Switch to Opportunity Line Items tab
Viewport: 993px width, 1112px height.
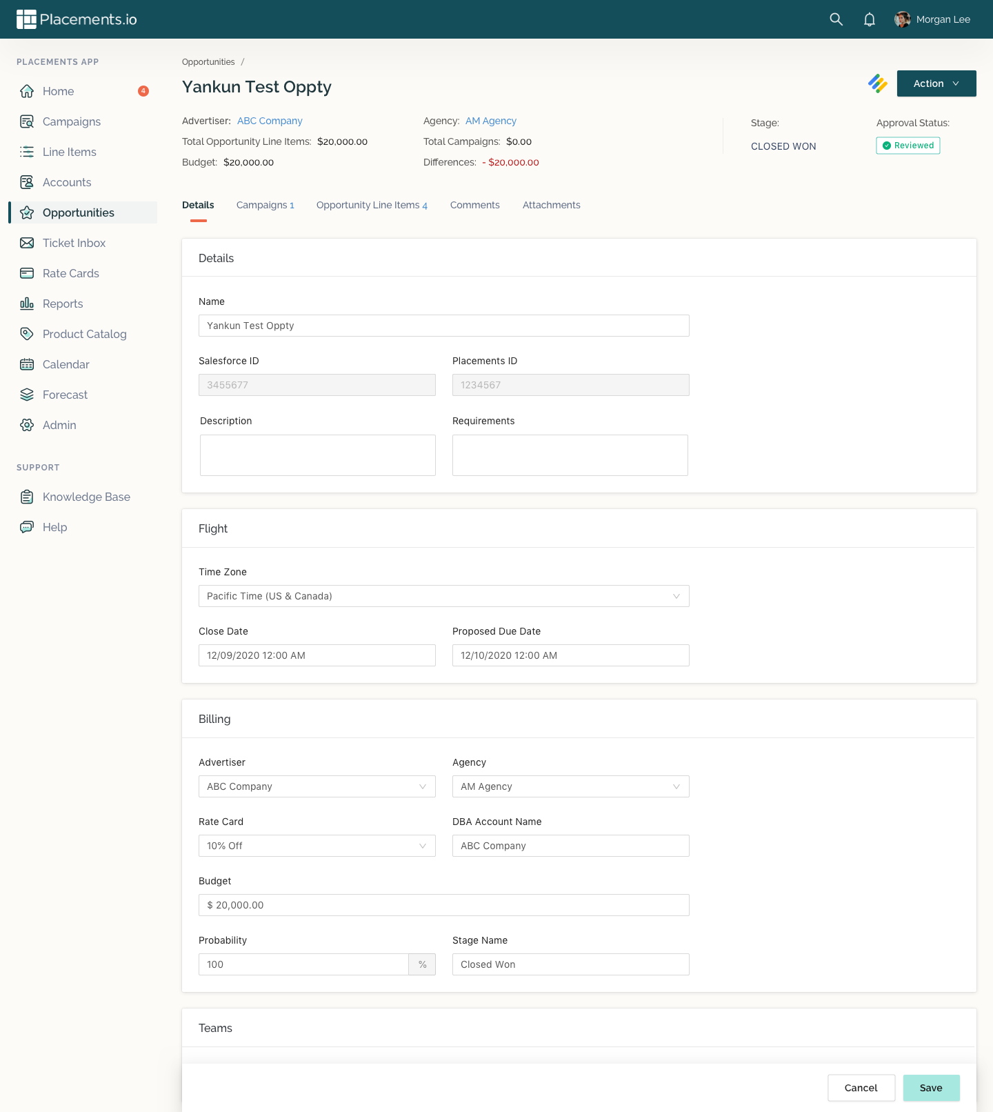click(x=371, y=205)
